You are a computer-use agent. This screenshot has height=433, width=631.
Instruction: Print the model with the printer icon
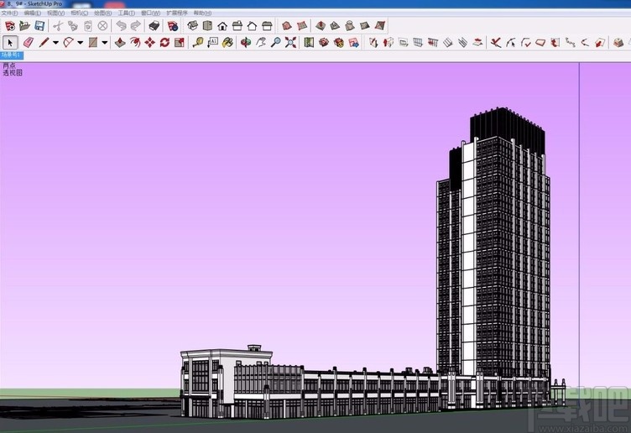(154, 26)
